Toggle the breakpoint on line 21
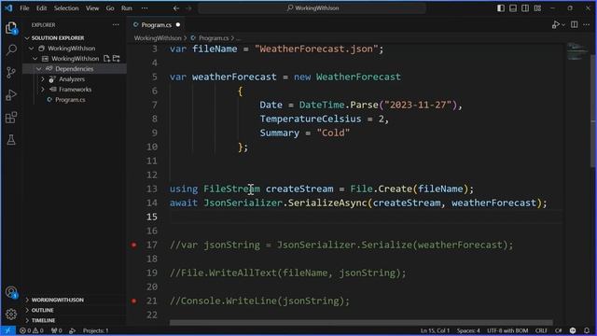 [134, 301]
